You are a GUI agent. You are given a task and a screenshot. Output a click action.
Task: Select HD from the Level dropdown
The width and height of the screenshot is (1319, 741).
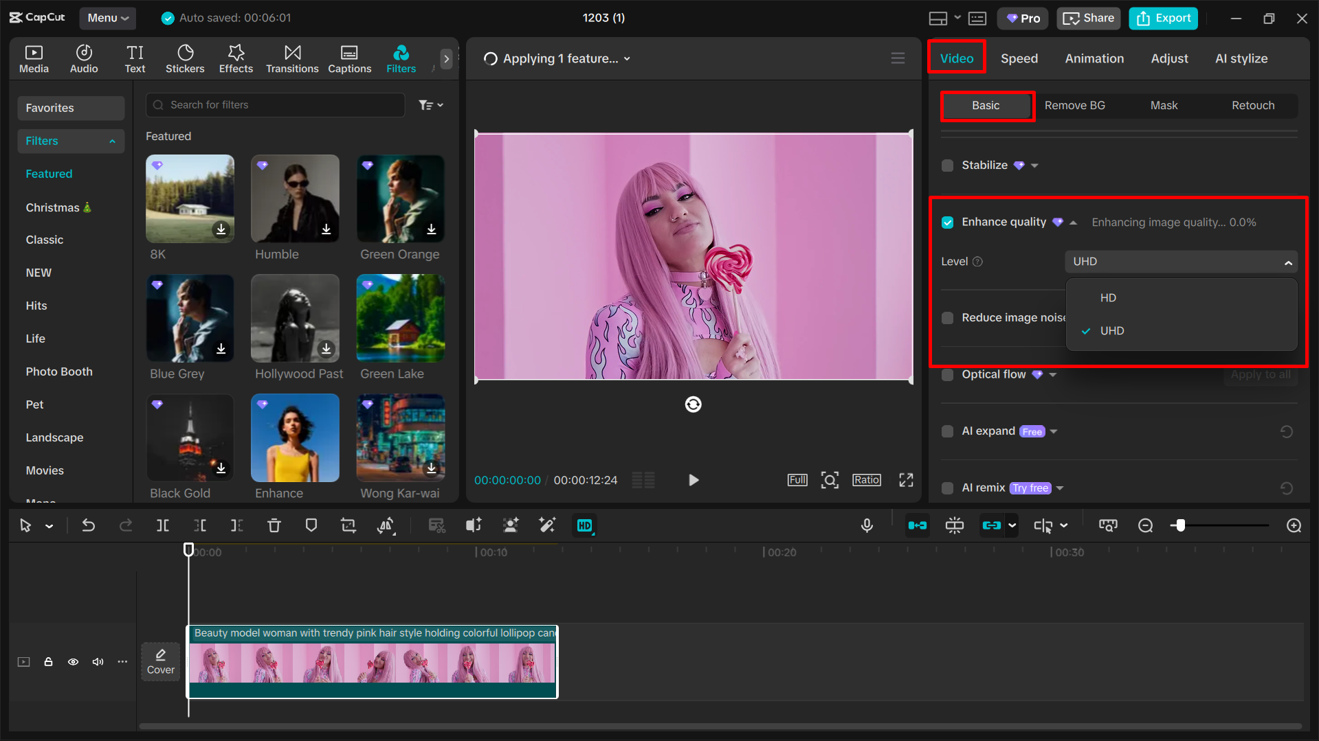click(1108, 297)
